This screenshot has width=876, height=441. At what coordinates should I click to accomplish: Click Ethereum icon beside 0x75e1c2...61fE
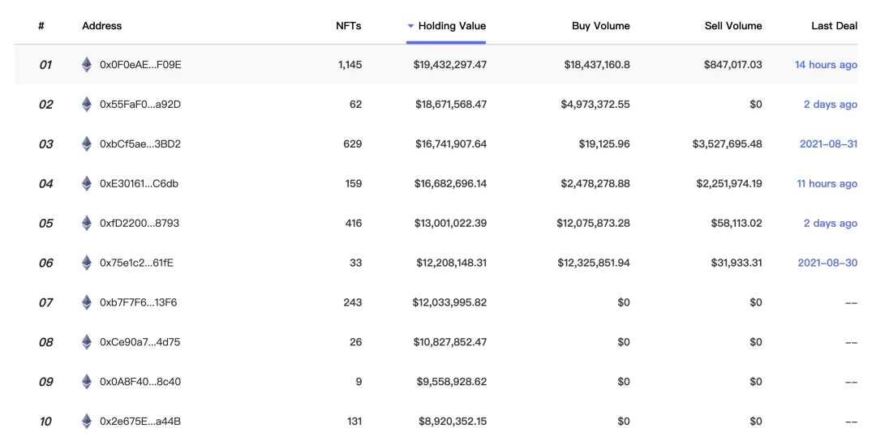click(x=87, y=263)
